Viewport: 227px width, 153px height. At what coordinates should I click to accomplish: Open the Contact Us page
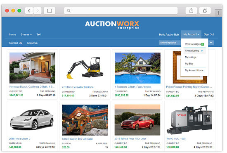click(16, 43)
